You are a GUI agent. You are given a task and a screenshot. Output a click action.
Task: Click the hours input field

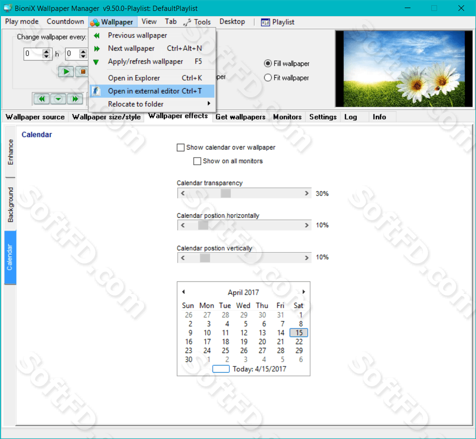click(x=33, y=54)
